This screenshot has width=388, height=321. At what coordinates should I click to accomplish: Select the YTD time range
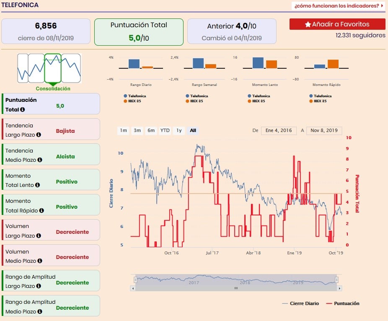165,130
